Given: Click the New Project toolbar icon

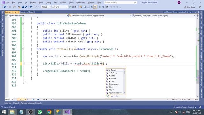Looking at the screenshot, I should (14, 7).
